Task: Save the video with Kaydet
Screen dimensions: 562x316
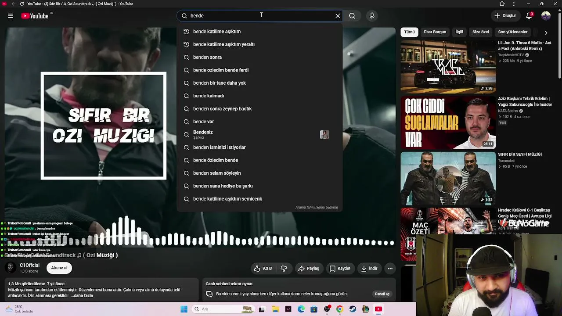Action: pos(340,269)
